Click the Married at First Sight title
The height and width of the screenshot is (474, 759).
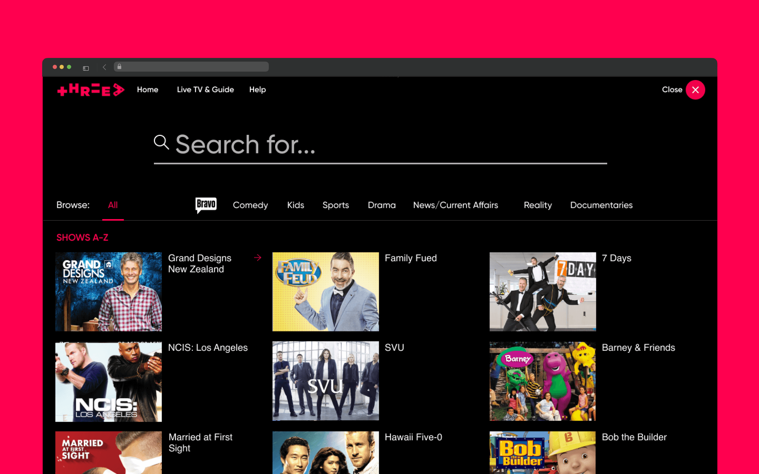click(x=200, y=443)
